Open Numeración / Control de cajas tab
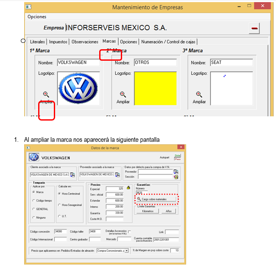 click(168, 42)
